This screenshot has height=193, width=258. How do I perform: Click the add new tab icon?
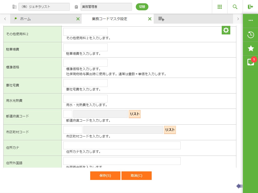161,19
